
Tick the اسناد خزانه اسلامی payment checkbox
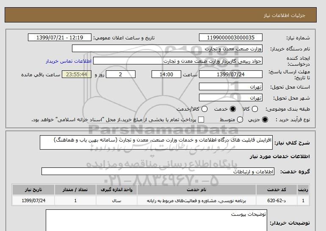tap(201, 120)
